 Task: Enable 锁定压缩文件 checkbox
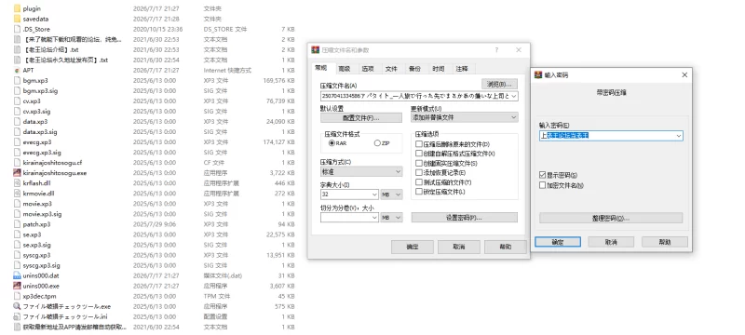[x=418, y=192]
